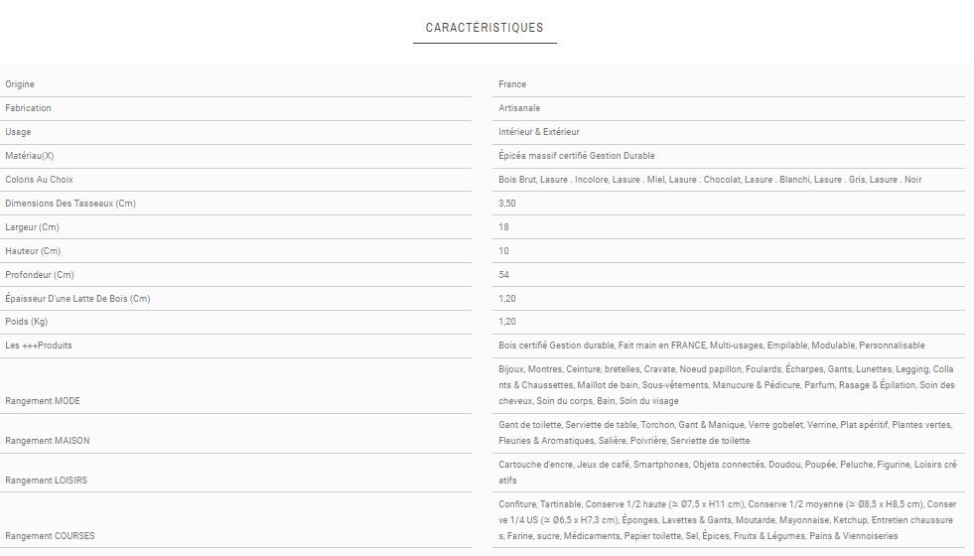The height and width of the screenshot is (556, 974).
Task: Click the Épaisseur D'une Latte De Bois label
Action: click(77, 299)
